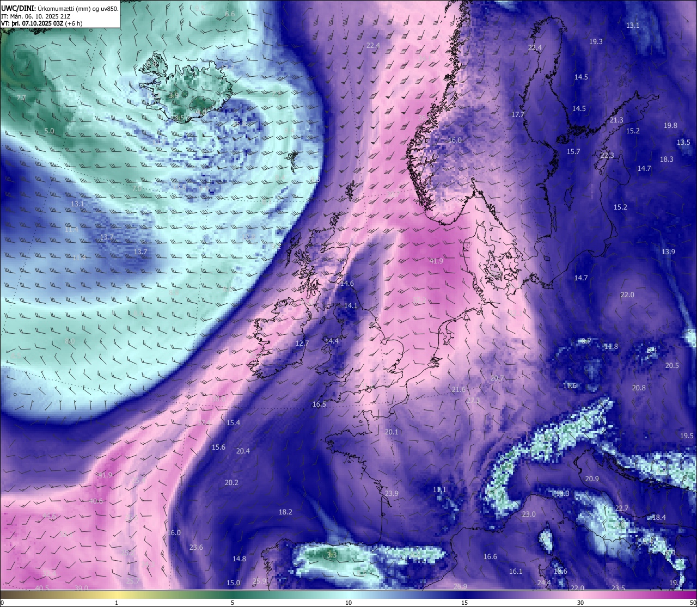Click the '1' tick label on colour scale

(116, 603)
